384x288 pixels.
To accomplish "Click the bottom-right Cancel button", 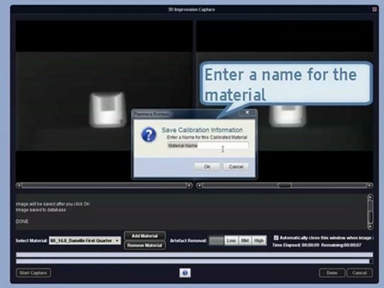I will click(x=360, y=273).
